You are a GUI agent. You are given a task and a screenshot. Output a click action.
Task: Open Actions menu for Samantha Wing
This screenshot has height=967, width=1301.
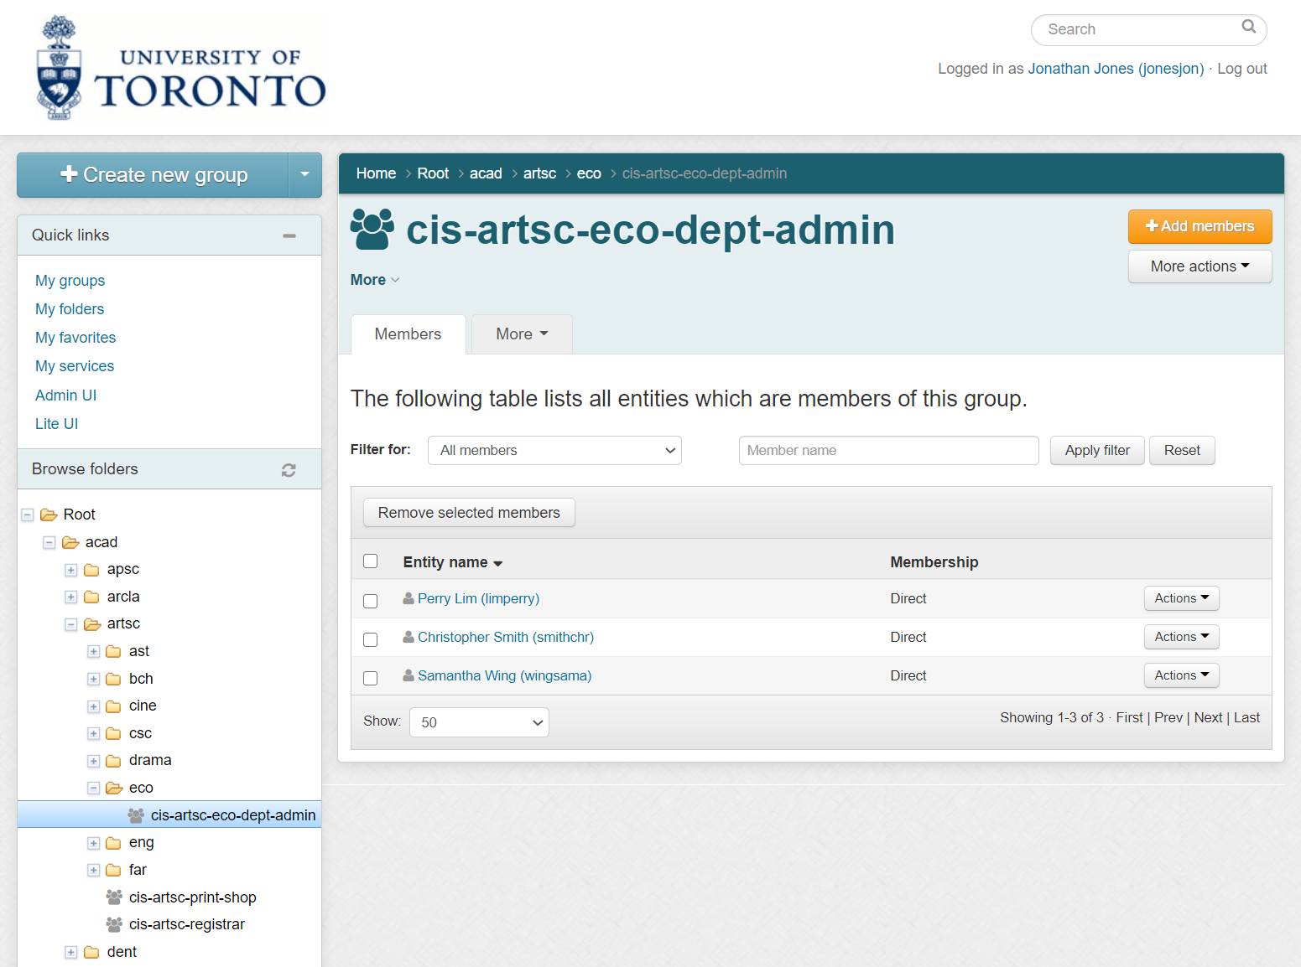[1181, 675]
